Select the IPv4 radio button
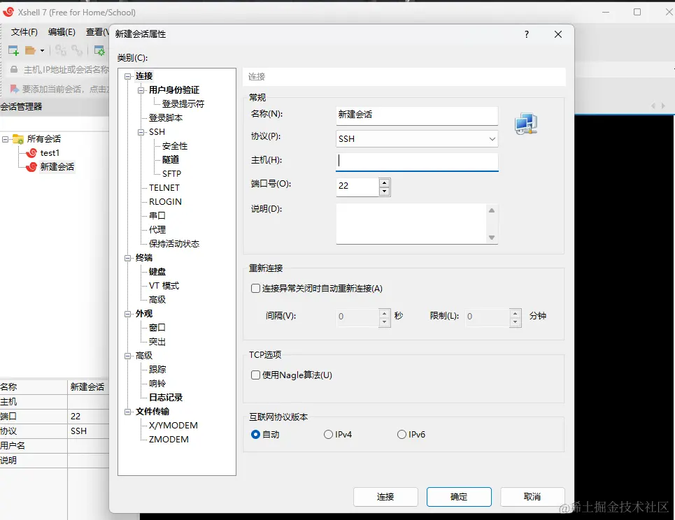Viewport: 675px width, 520px height. coord(328,435)
